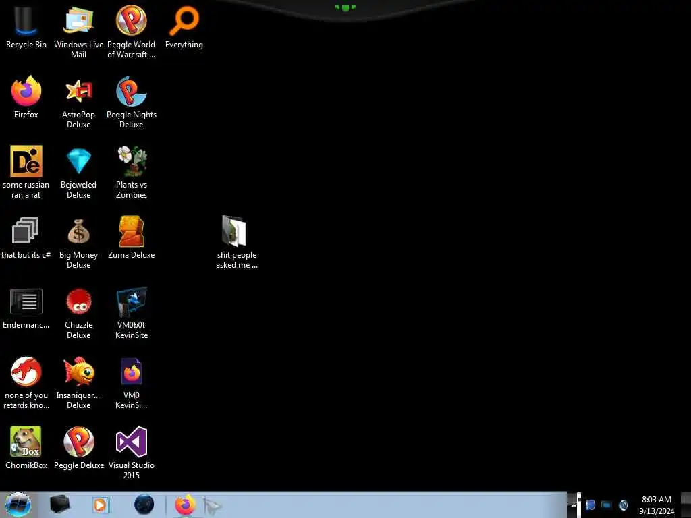
Task: Click the 'some russian ran a rat' icon
Action: [x=26, y=172]
